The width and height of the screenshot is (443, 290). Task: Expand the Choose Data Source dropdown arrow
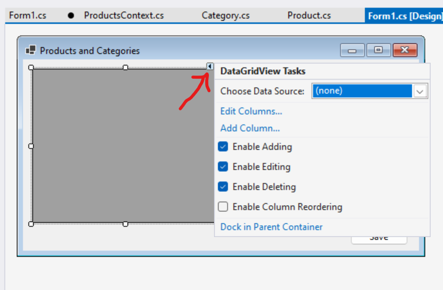pos(420,92)
